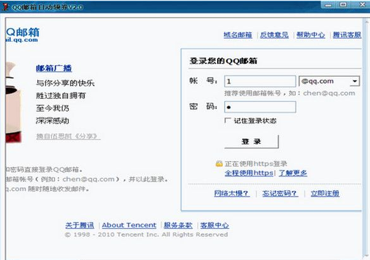Click the 登录 login button
370x260 pixels.
point(251,141)
